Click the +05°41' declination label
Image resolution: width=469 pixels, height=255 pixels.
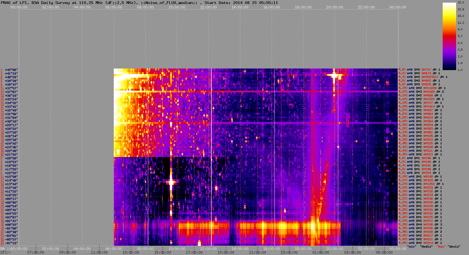click(x=11, y=210)
